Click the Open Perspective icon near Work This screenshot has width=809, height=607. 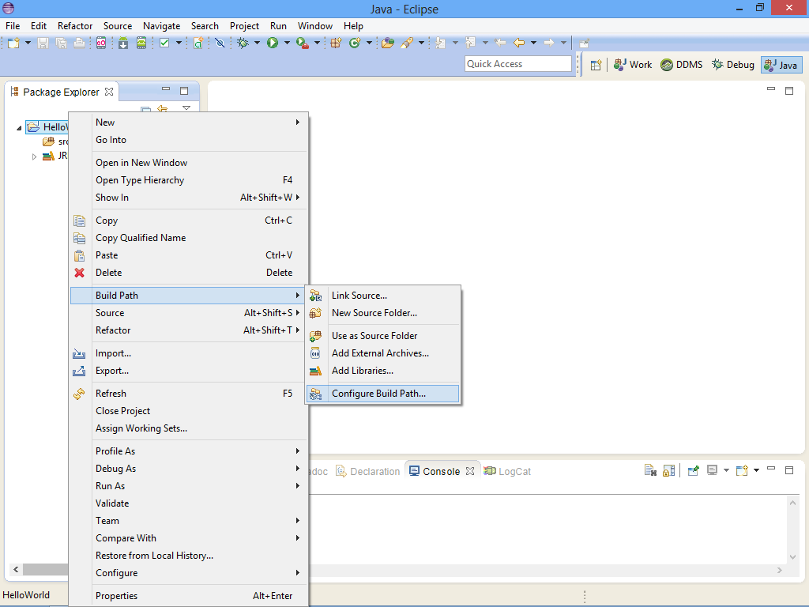pyautogui.click(x=596, y=64)
